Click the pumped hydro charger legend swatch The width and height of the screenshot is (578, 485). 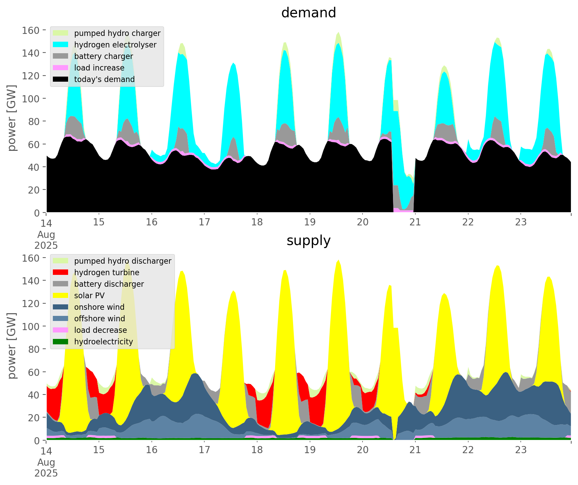(61, 33)
